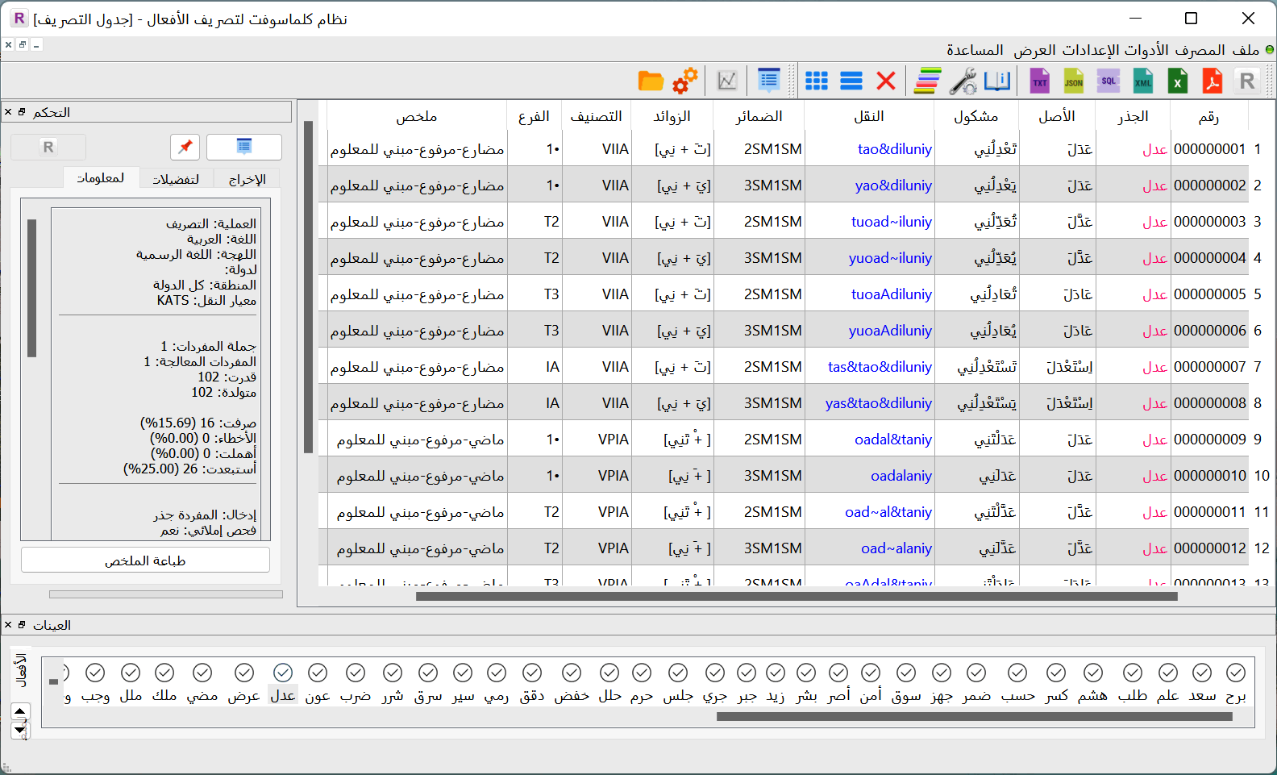Click the verb samples horizontal scrollbar
This screenshot has width=1277, height=775.
point(975,717)
